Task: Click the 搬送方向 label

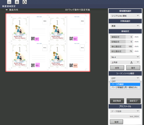Action: [x=14, y=10]
